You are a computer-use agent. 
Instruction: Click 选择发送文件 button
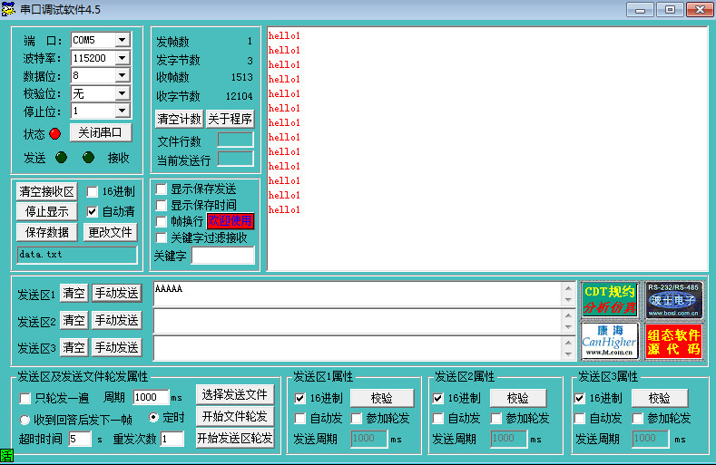(235, 394)
